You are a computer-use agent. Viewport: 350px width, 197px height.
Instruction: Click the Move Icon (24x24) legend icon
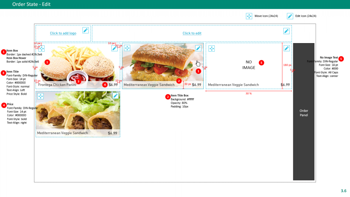pyautogui.click(x=249, y=16)
